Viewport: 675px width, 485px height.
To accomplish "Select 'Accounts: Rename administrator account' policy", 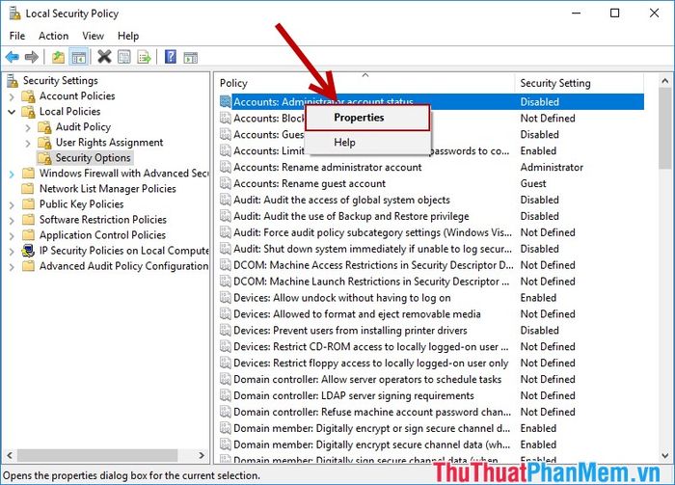I will (327, 167).
